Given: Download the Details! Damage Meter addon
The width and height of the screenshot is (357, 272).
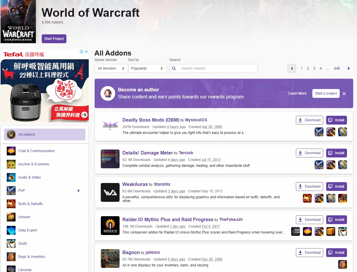Looking at the screenshot, I should (x=309, y=153).
